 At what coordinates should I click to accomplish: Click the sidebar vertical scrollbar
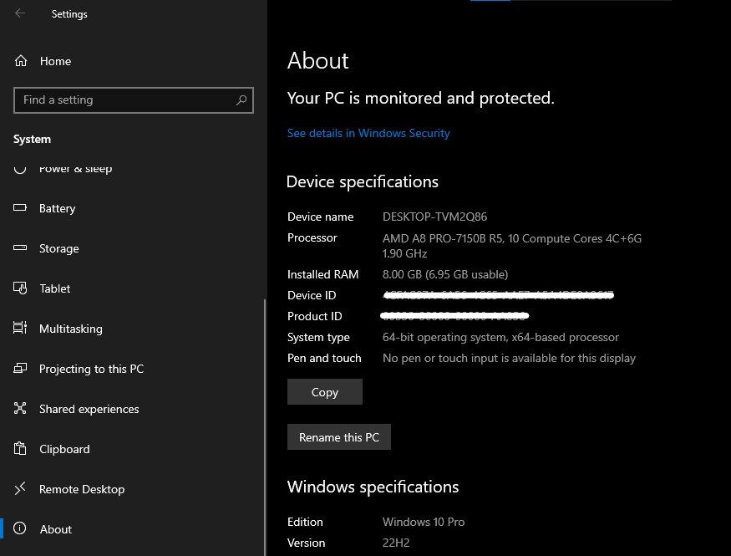(x=265, y=418)
